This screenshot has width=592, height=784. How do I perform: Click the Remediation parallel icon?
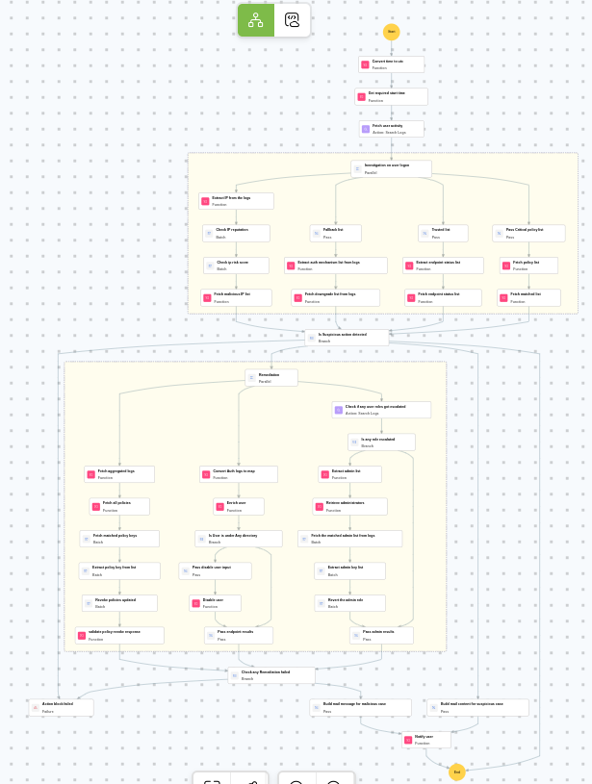[x=251, y=378]
